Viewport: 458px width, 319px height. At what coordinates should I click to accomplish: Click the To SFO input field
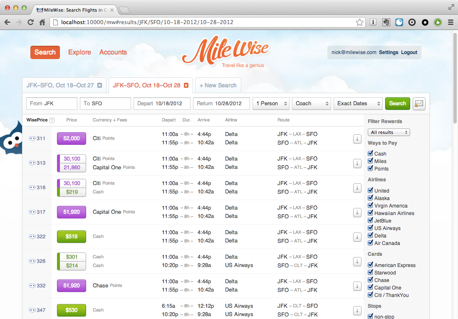105,104
